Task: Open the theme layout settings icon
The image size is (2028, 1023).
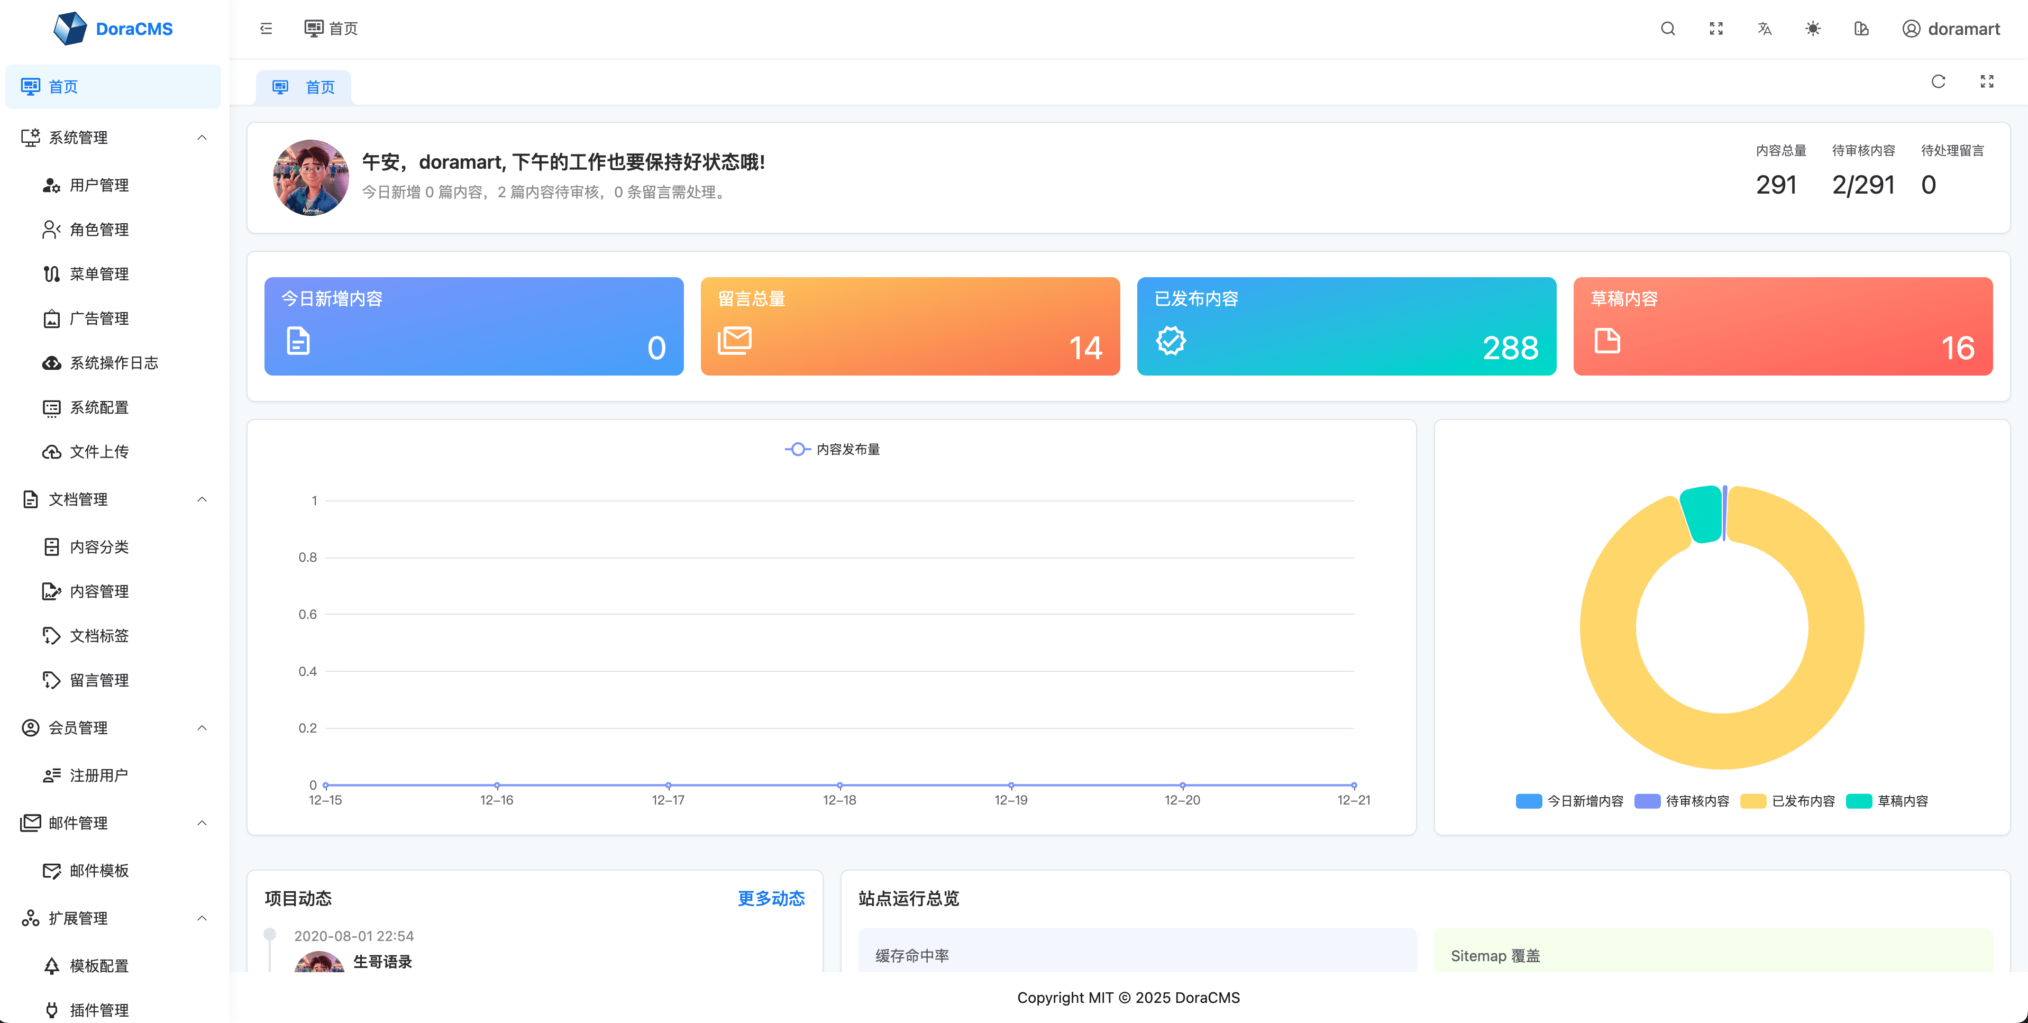Action: (x=1861, y=29)
